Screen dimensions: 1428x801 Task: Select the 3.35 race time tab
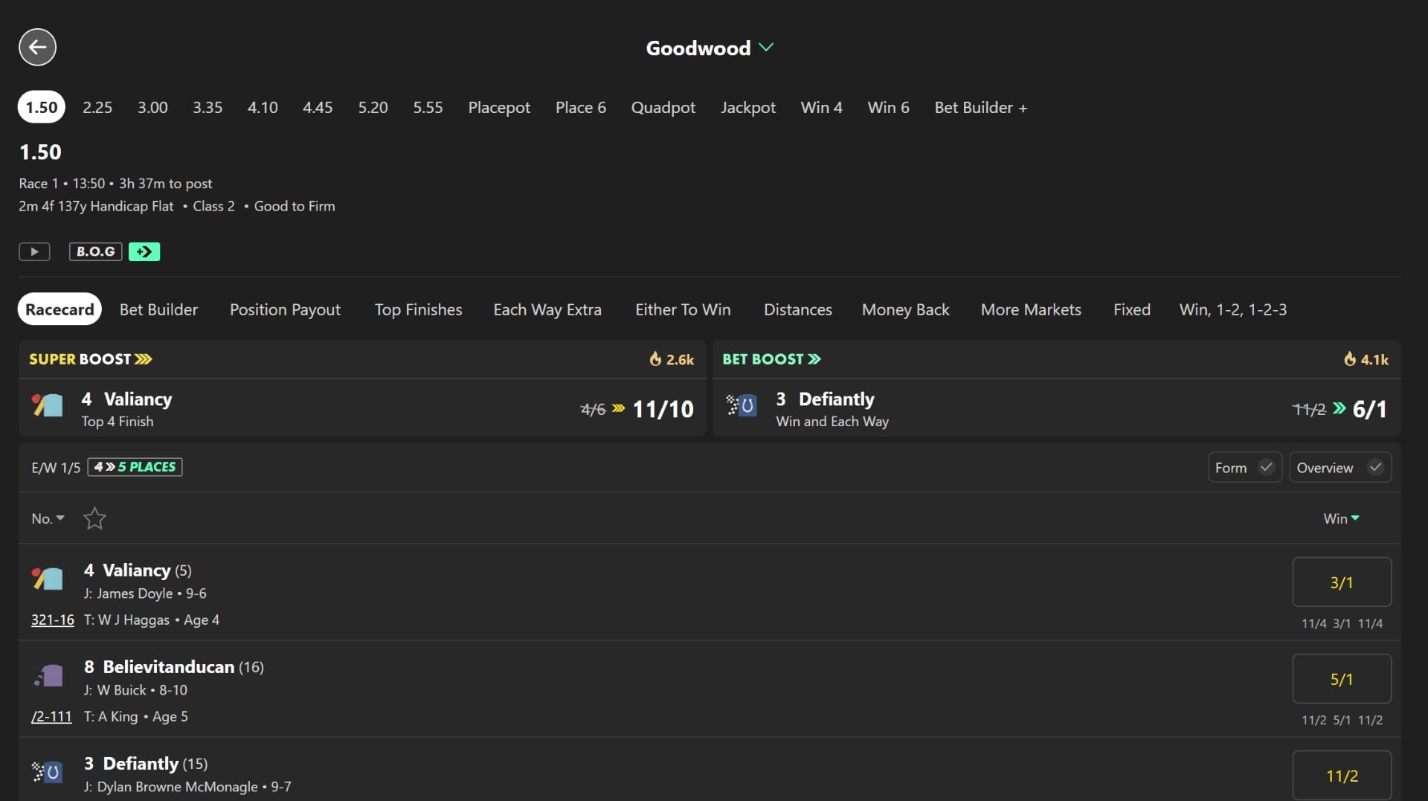(x=208, y=108)
